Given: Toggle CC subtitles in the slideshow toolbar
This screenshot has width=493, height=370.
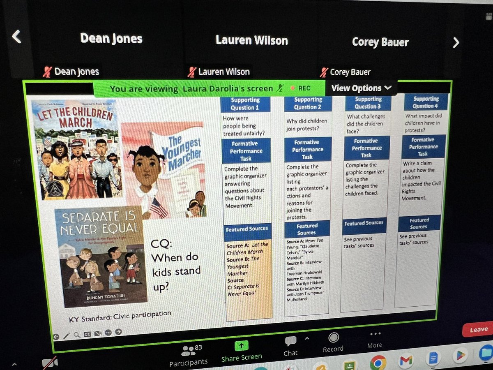Looking at the screenshot, I should [87, 334].
